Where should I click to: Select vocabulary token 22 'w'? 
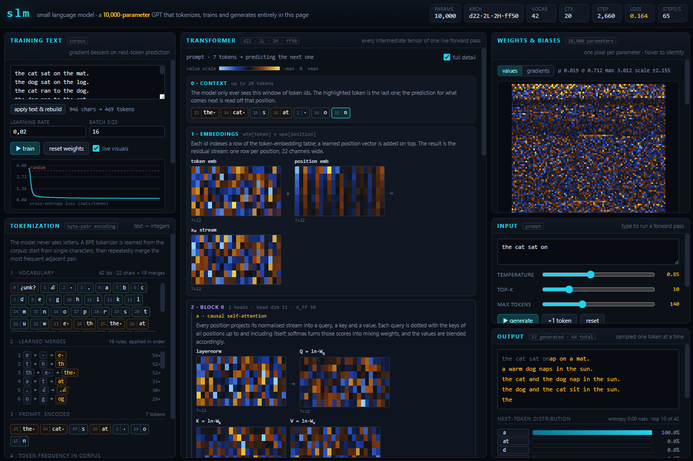pyautogui.click(x=40, y=323)
